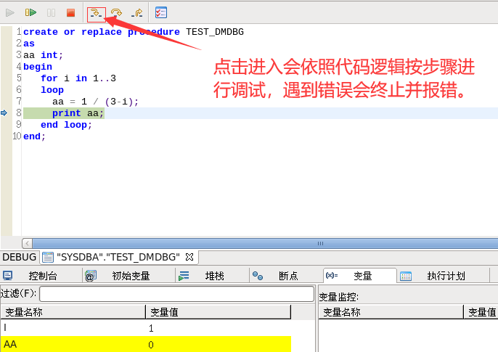Click the Pause debugging icon
Screen dimensions: 498x352
pyautogui.click(x=51, y=12)
